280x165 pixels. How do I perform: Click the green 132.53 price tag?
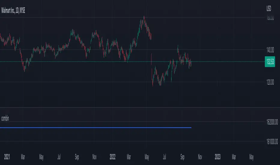coord(270,62)
